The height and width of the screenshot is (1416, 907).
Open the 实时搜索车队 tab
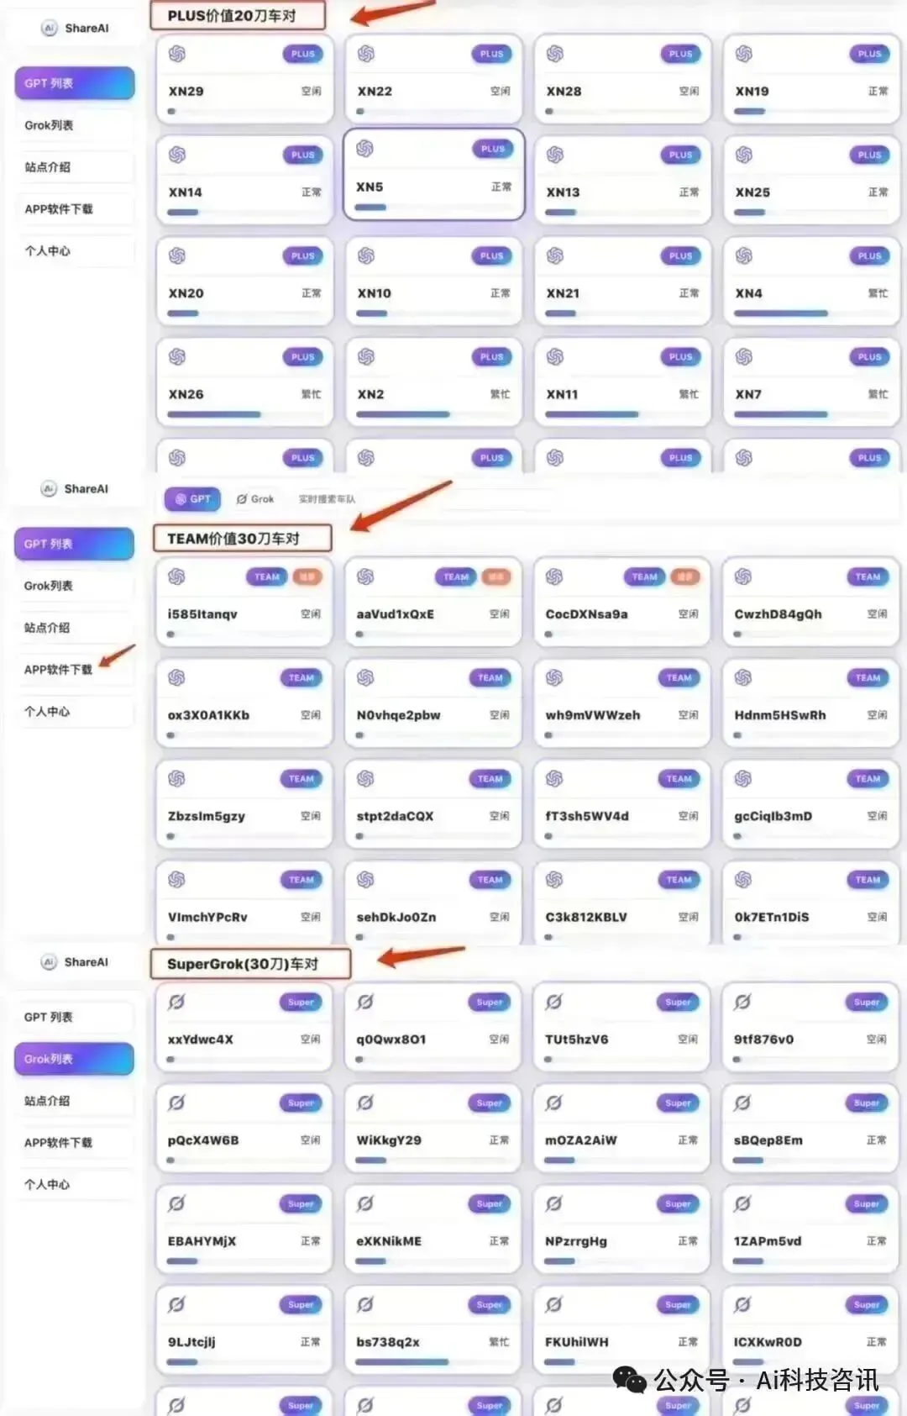pos(327,499)
